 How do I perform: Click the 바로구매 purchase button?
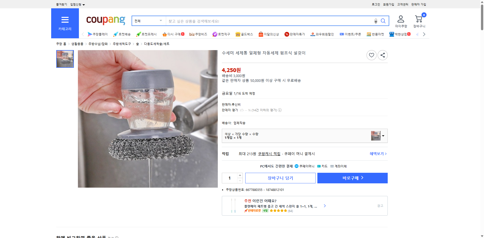[x=352, y=178]
